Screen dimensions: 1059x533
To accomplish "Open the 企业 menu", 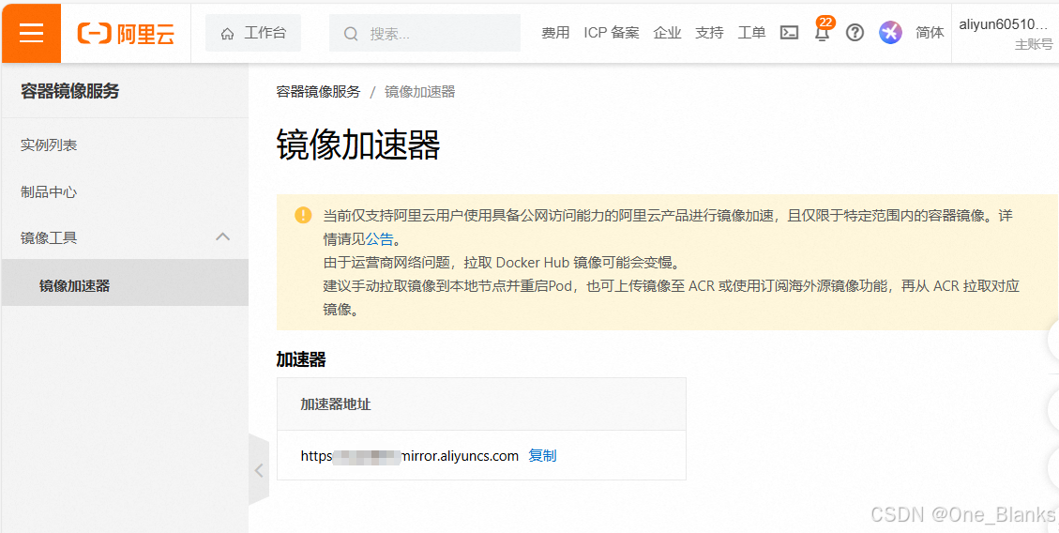I will tap(667, 33).
